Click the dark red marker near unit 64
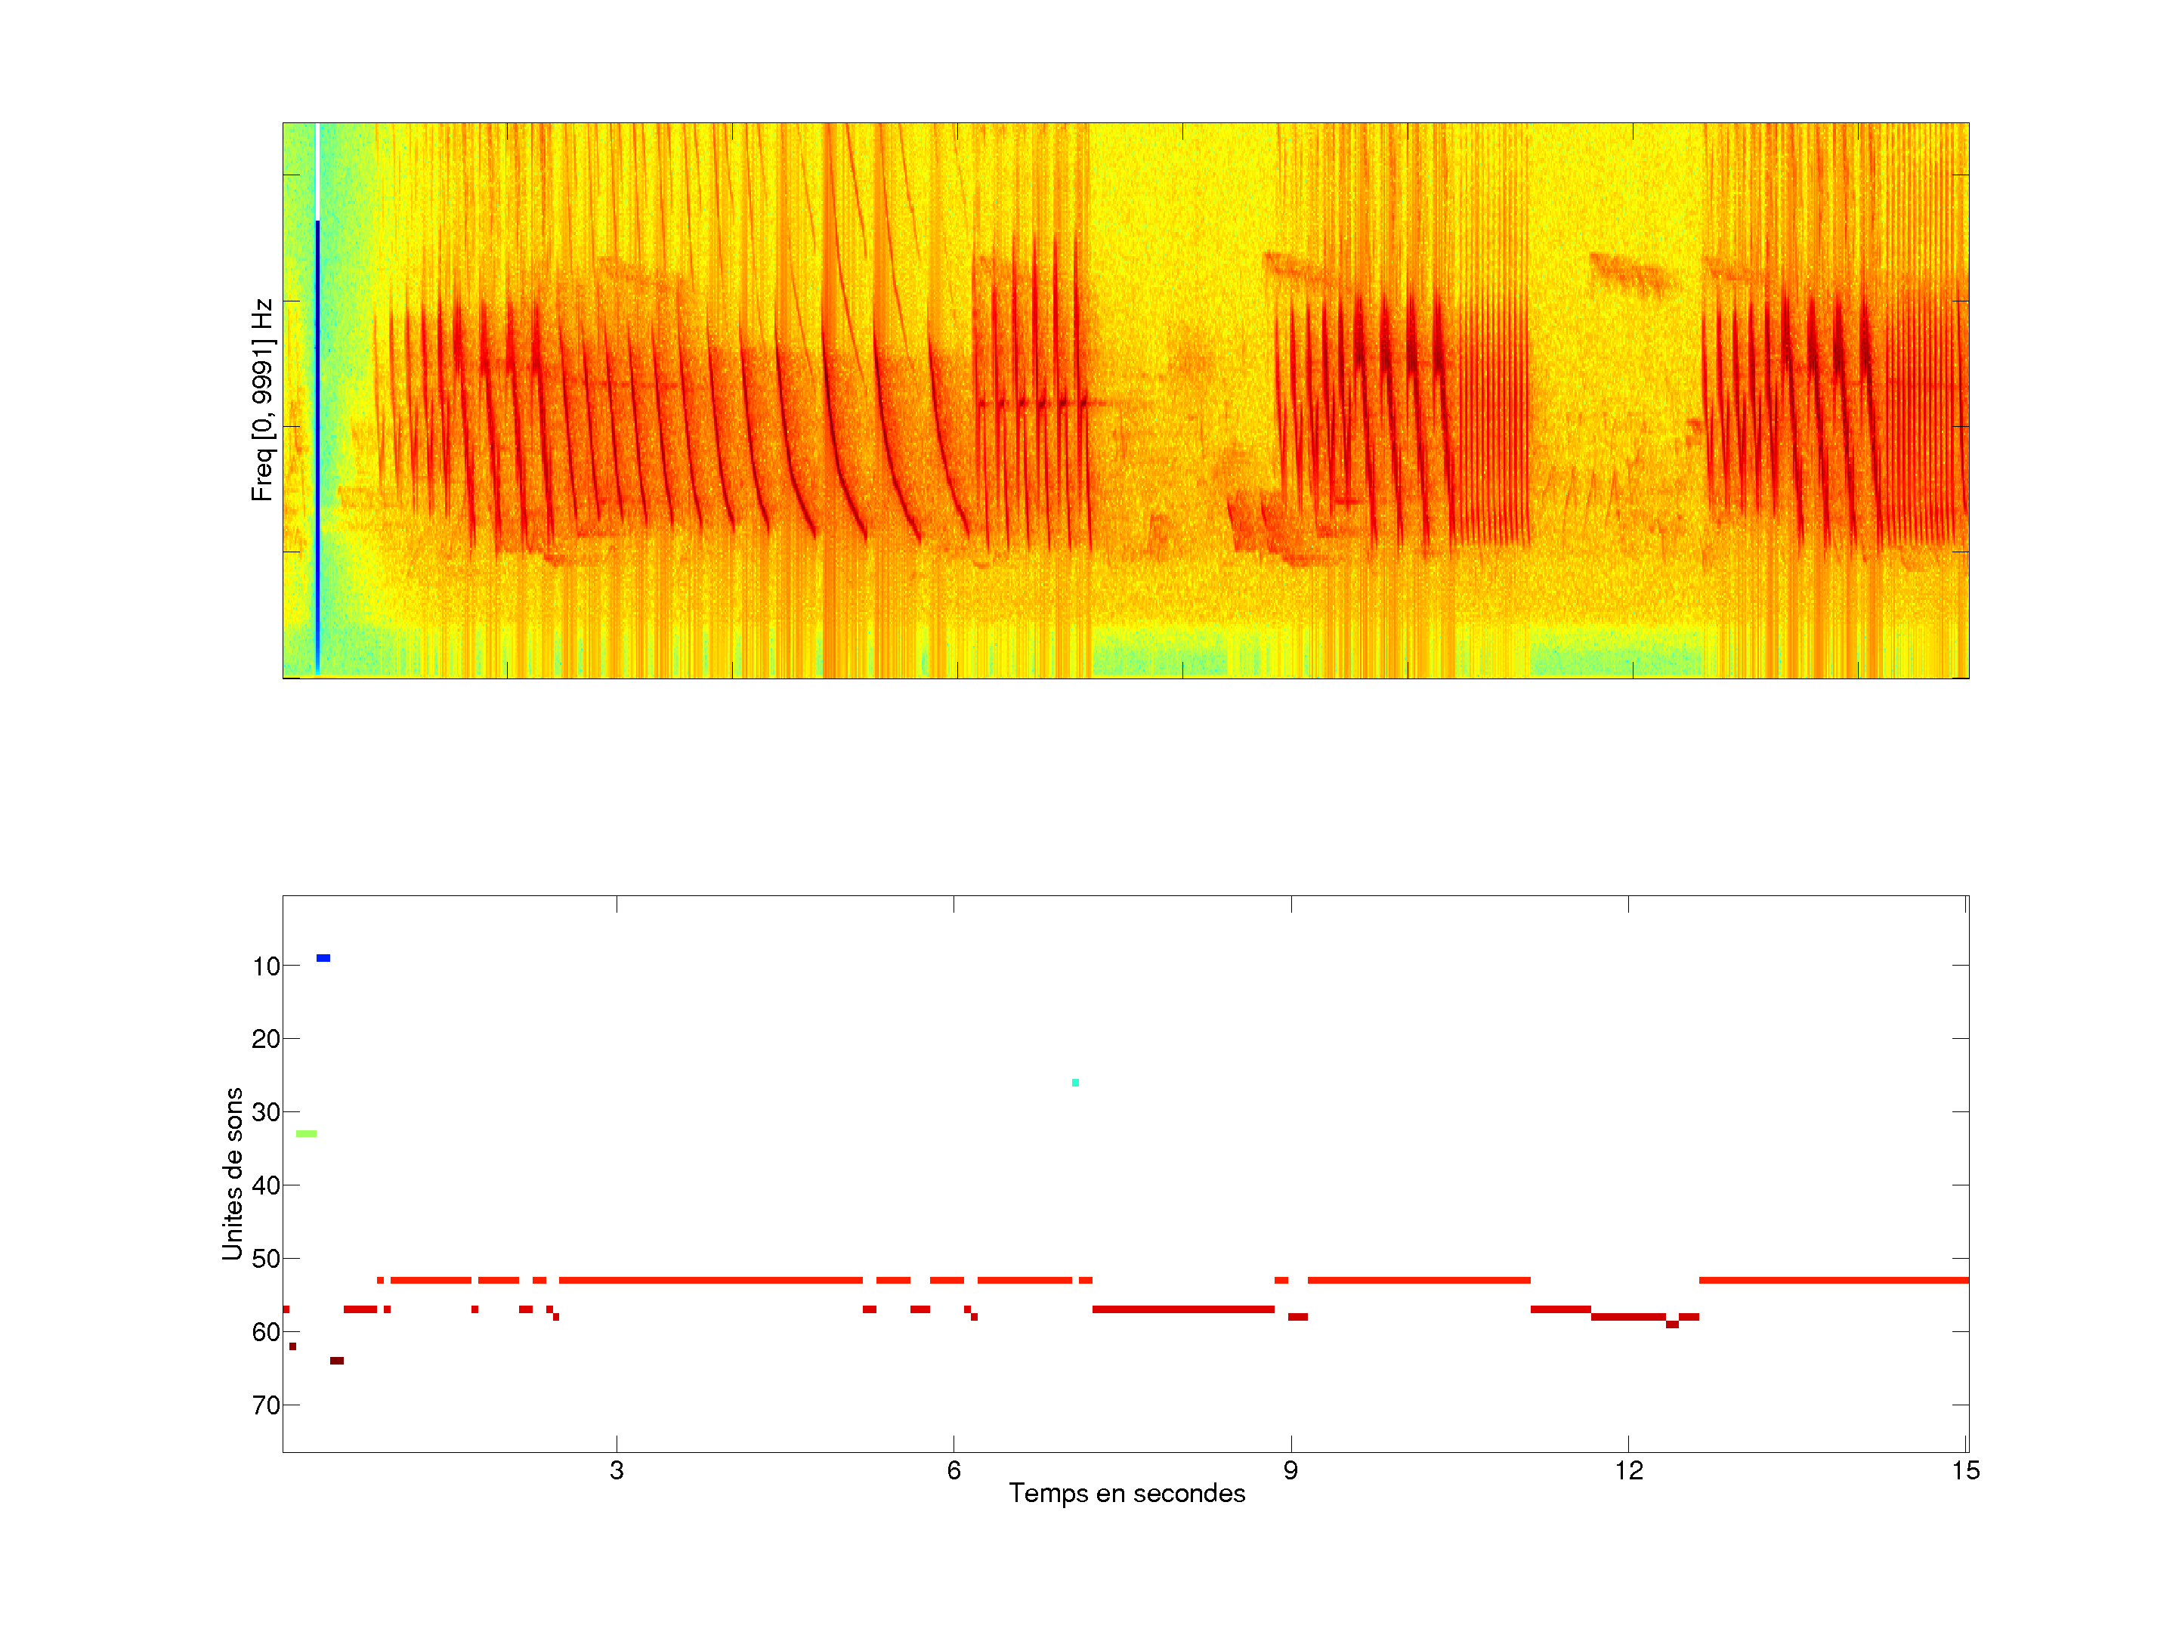 pos(336,1361)
